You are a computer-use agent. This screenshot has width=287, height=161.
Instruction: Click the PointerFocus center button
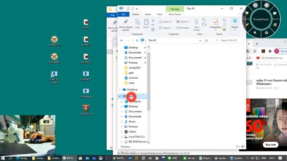[x=261, y=19]
